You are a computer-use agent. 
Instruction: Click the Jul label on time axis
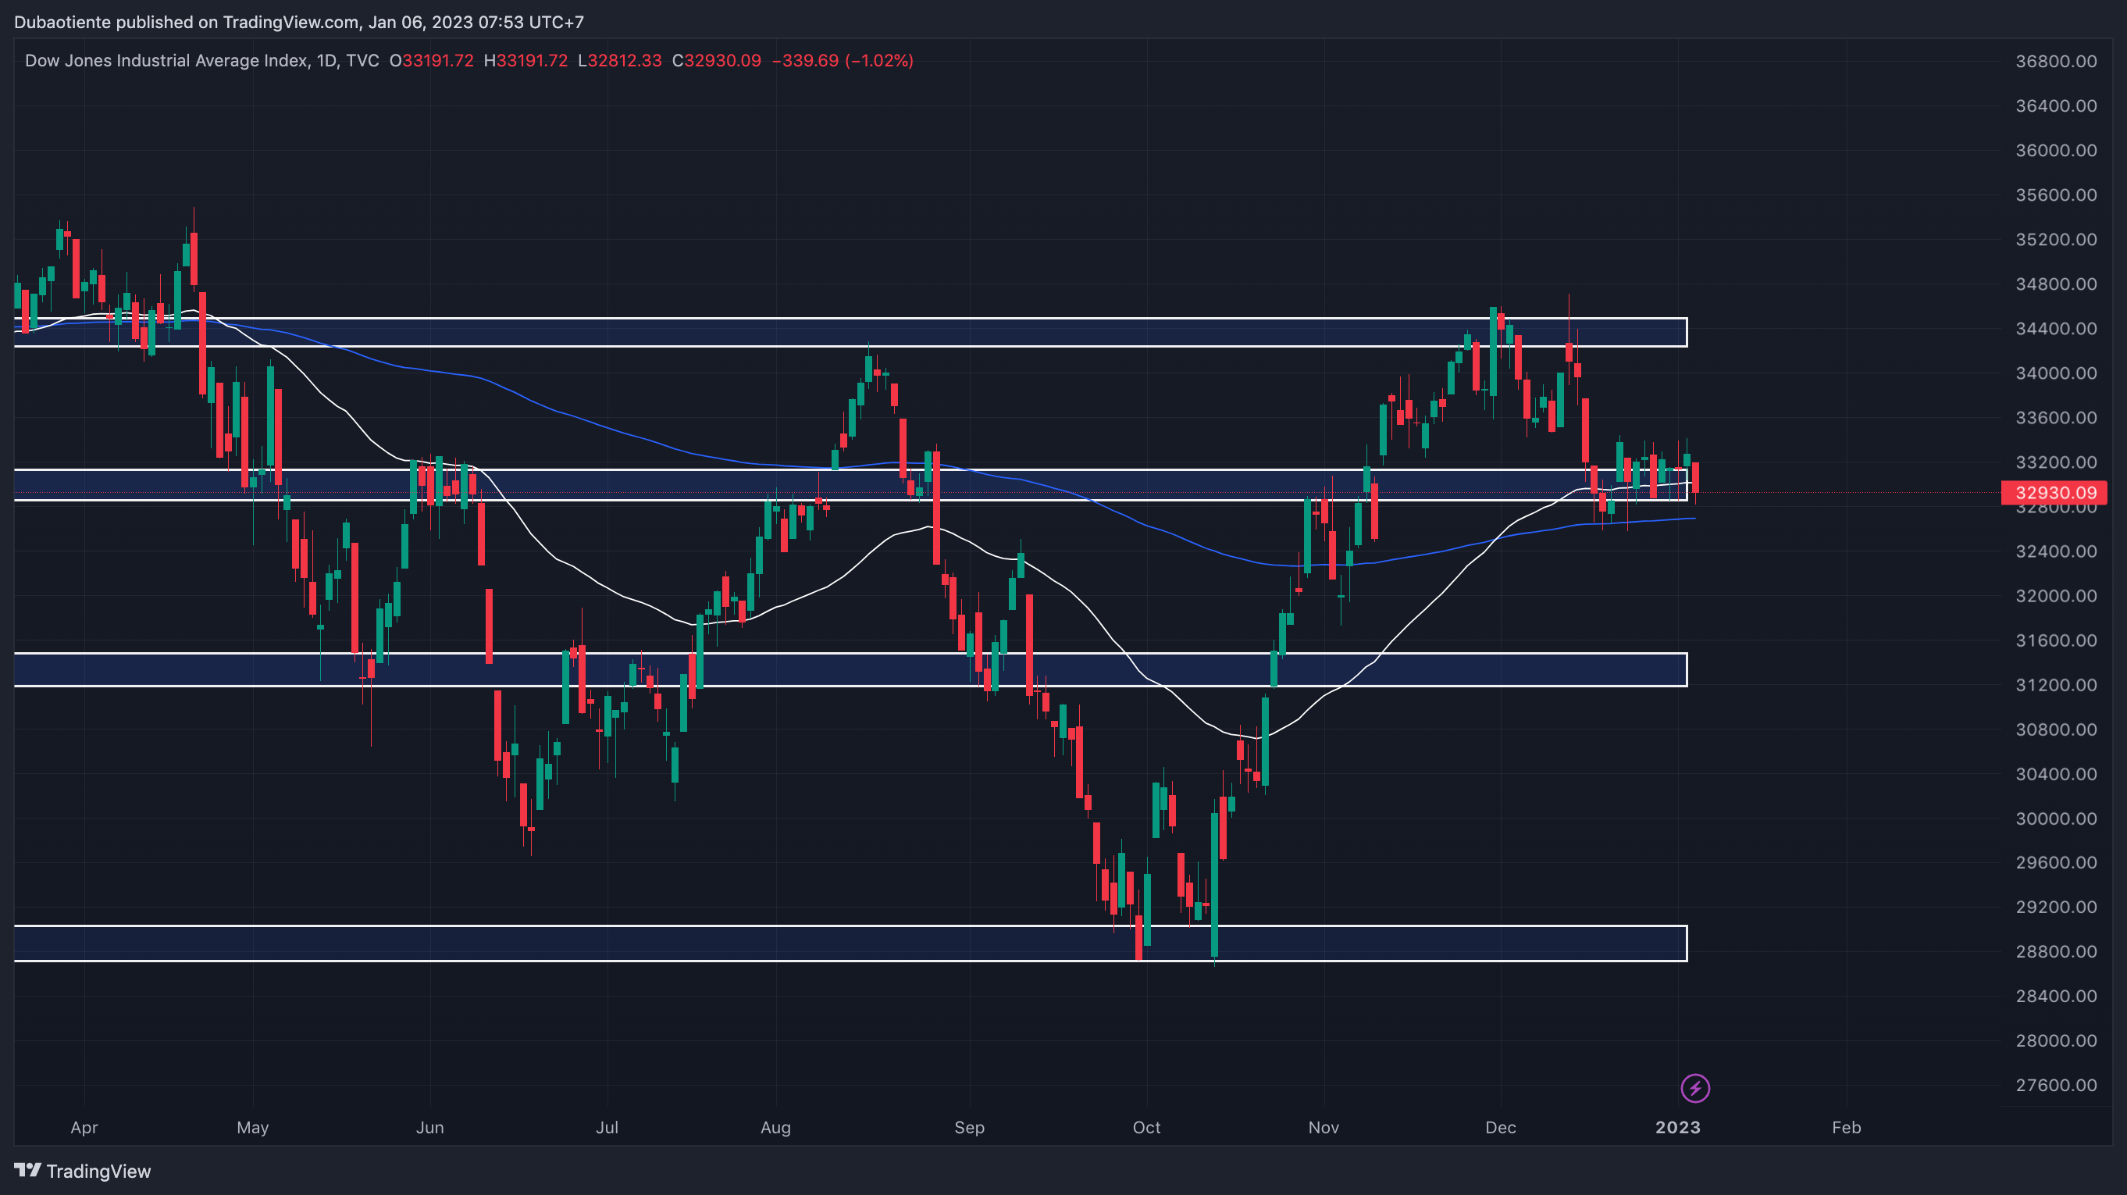click(607, 1127)
